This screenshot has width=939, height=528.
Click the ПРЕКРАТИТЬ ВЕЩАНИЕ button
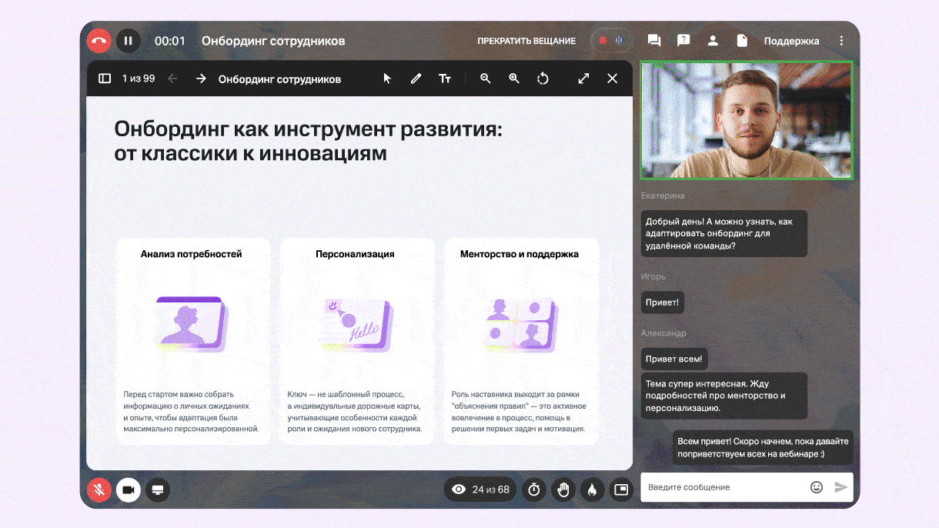click(x=526, y=41)
